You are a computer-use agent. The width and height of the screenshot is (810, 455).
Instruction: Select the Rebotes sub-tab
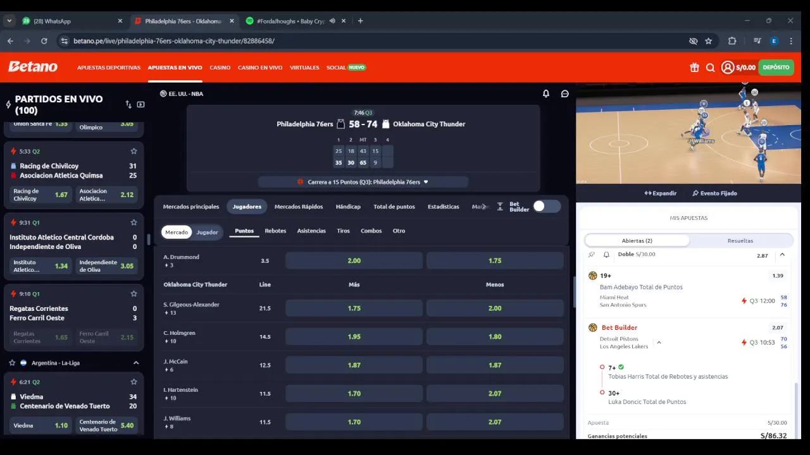275,231
